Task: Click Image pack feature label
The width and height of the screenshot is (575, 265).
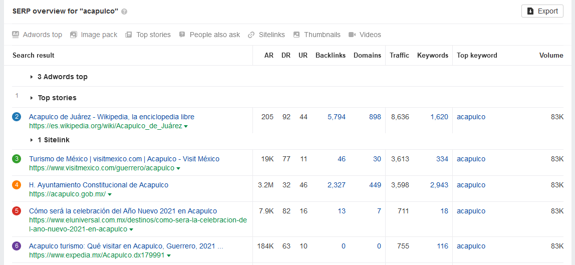Action: coord(99,35)
